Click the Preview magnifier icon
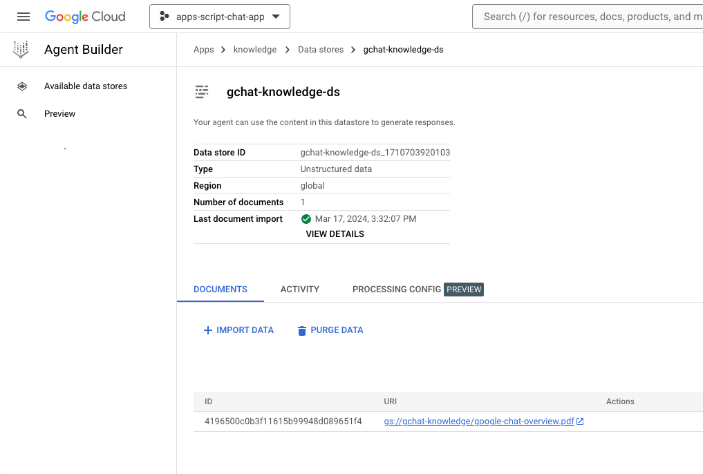The image size is (703, 474). pyautogui.click(x=22, y=114)
